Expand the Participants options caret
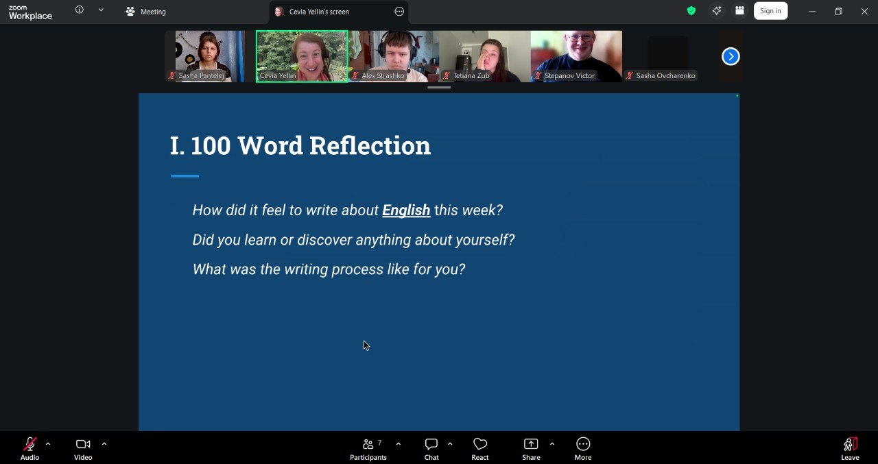878x464 pixels. pyautogui.click(x=399, y=444)
